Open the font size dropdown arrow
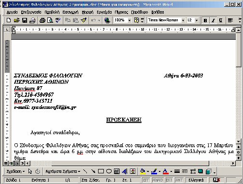243x184 pixels. 197,20
